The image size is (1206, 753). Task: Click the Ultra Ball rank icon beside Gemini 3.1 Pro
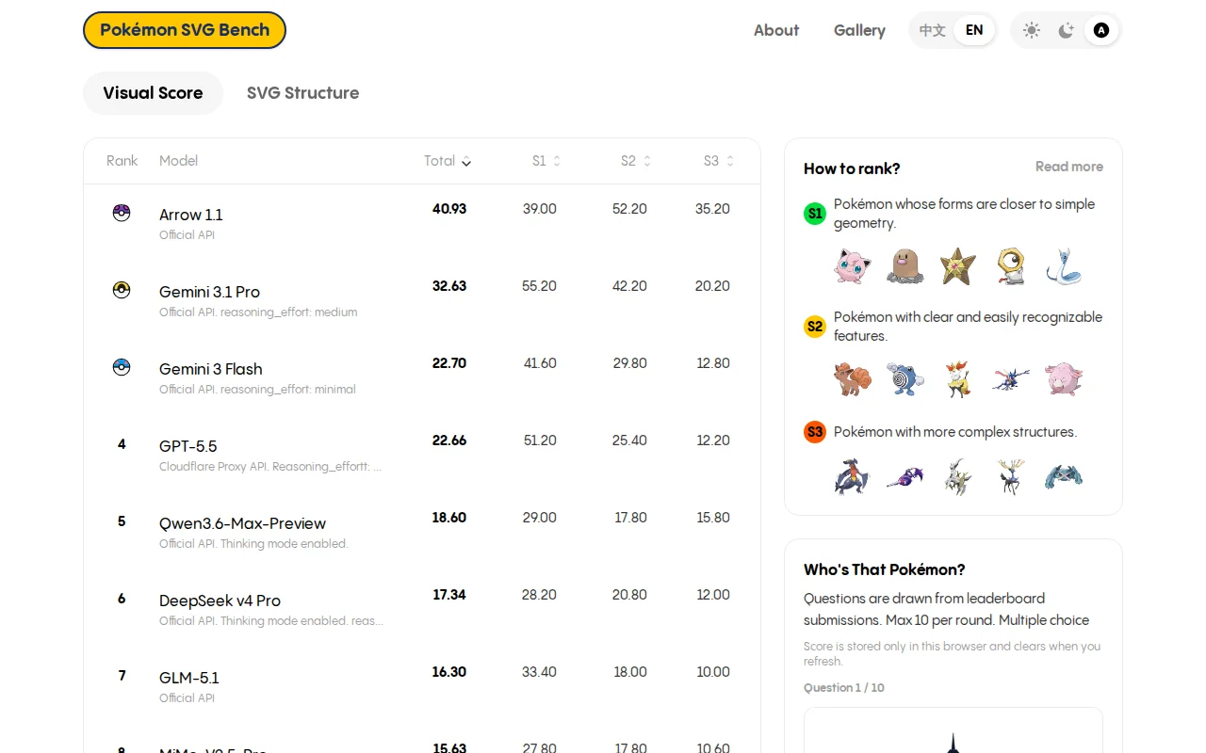122,290
